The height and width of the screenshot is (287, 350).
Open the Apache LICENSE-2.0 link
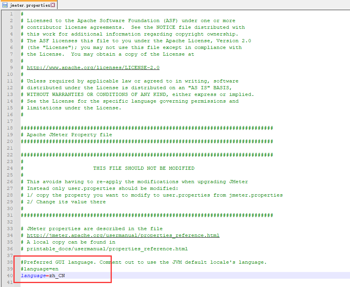click(x=93, y=68)
